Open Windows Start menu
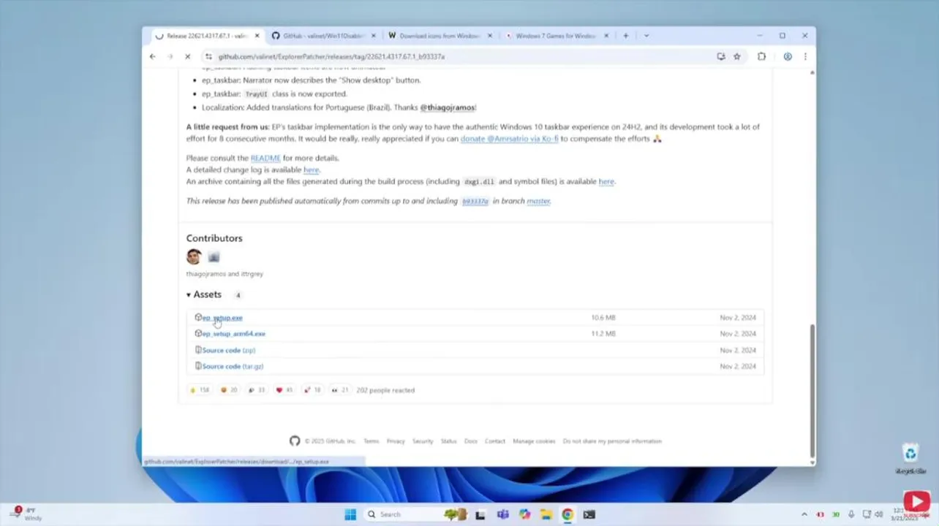The image size is (939, 526). coord(350,514)
